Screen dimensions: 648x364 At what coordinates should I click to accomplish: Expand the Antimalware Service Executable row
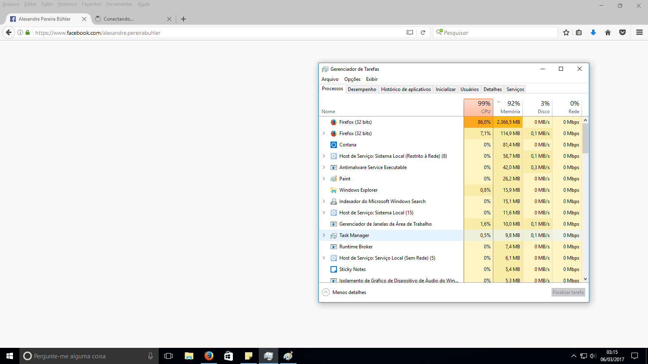point(324,167)
